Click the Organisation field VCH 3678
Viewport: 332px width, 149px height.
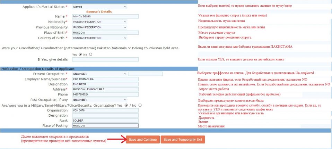(x=105, y=110)
